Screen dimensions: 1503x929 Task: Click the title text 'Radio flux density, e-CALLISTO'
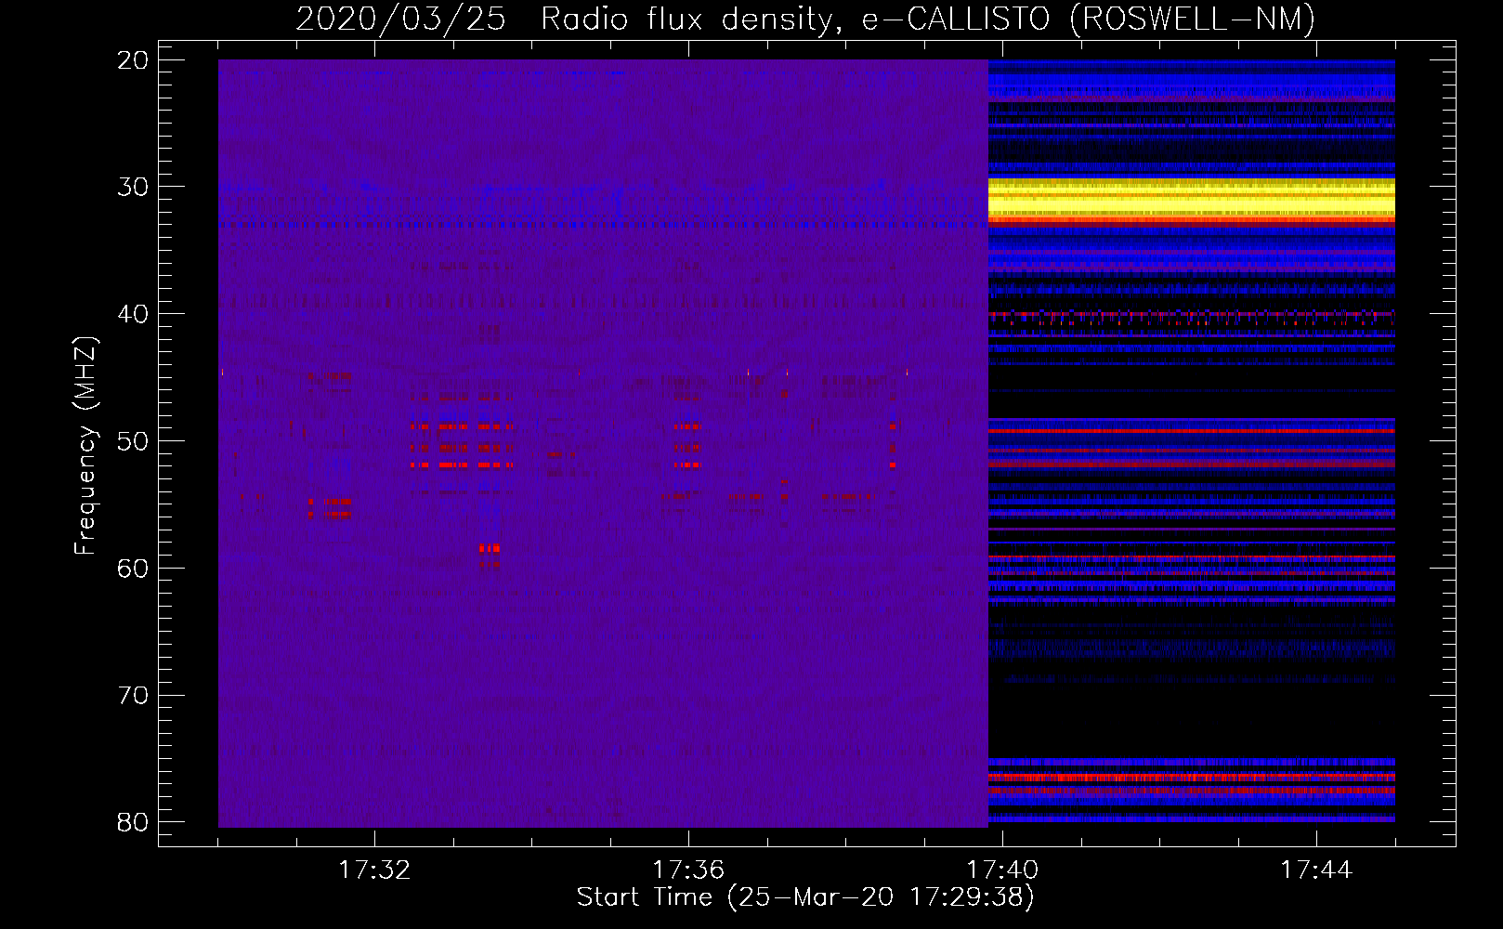click(795, 19)
